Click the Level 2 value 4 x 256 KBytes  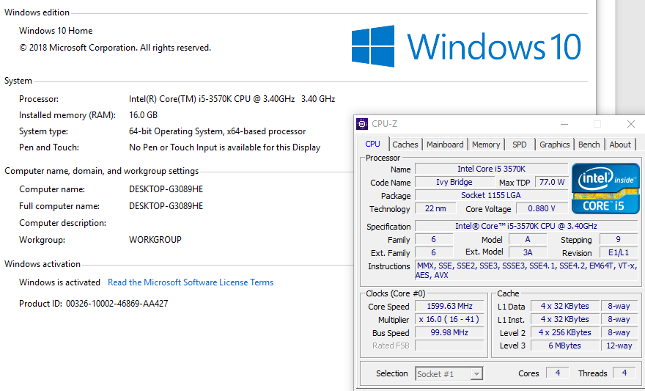pyautogui.click(x=565, y=332)
